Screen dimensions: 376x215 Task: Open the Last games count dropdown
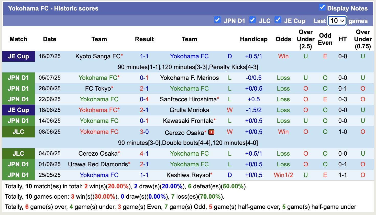tap(337, 21)
